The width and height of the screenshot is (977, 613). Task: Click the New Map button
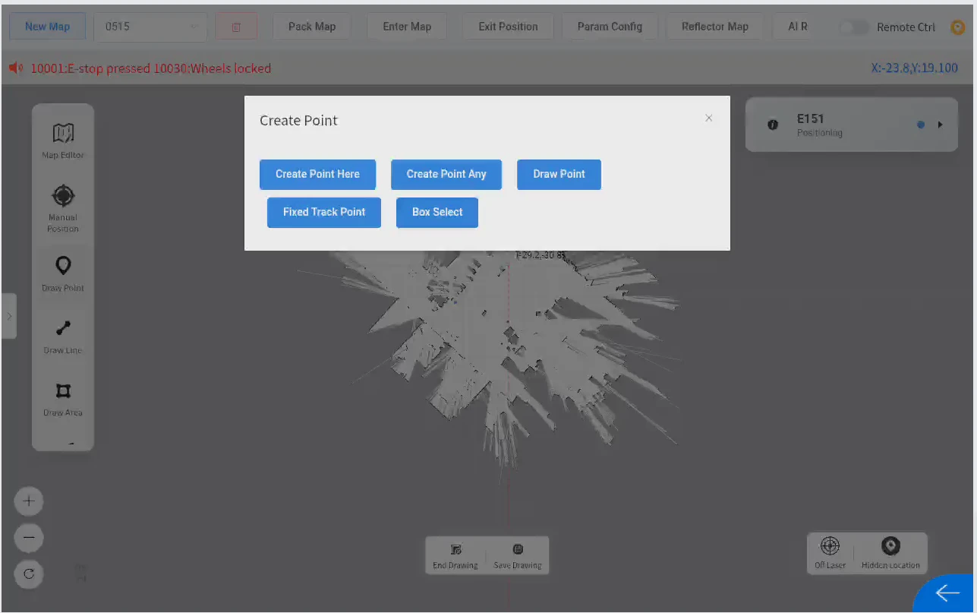tap(47, 27)
